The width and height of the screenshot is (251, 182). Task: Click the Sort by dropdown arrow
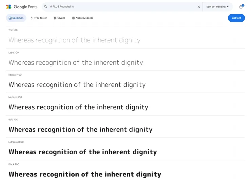[x=228, y=7]
